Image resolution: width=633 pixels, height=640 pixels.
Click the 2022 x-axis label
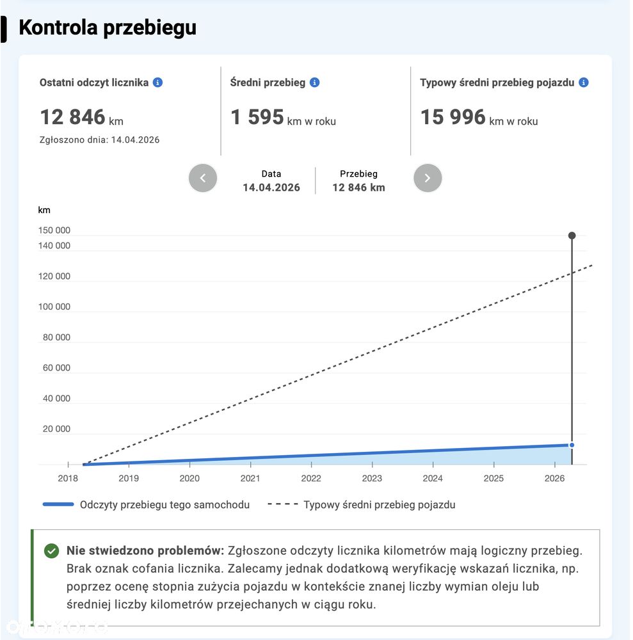click(x=311, y=478)
